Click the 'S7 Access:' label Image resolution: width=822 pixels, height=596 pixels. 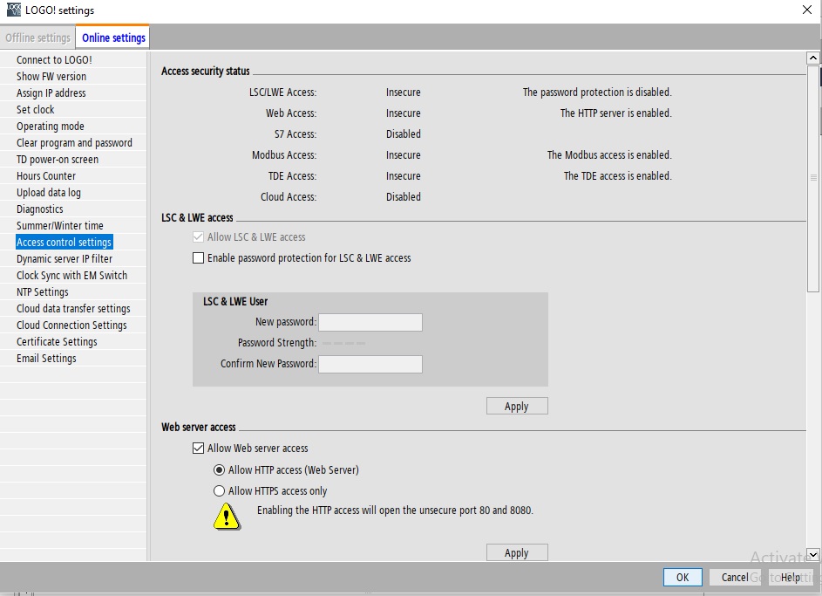pos(296,134)
